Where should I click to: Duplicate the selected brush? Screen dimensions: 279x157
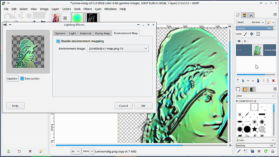pos(252,151)
